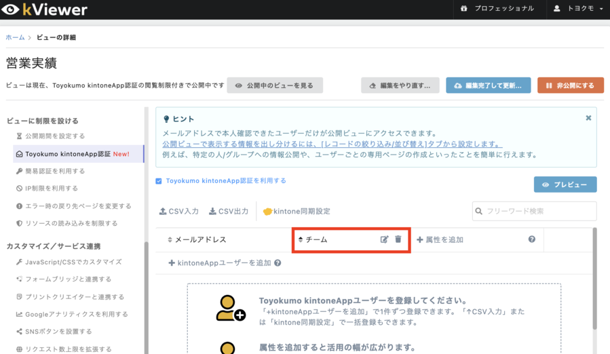The width and height of the screenshot is (610, 354).
Task: Click the add-user illustration icon
Action: (x=230, y=308)
